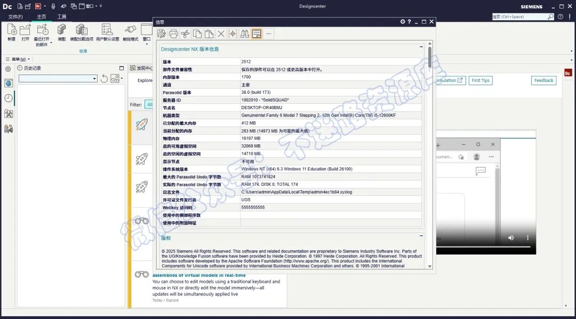Open the roles tab icon in the resource bar

[x=9, y=129]
